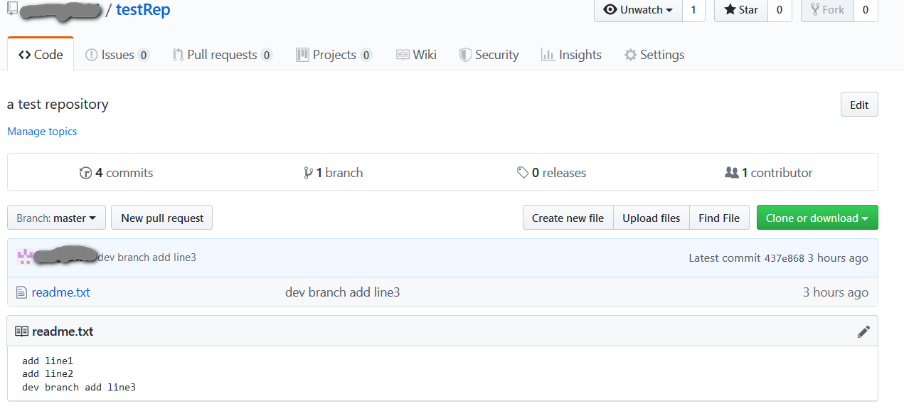This screenshot has height=409, width=904.
Task: Click the commits history clock icon
Action: 86,173
